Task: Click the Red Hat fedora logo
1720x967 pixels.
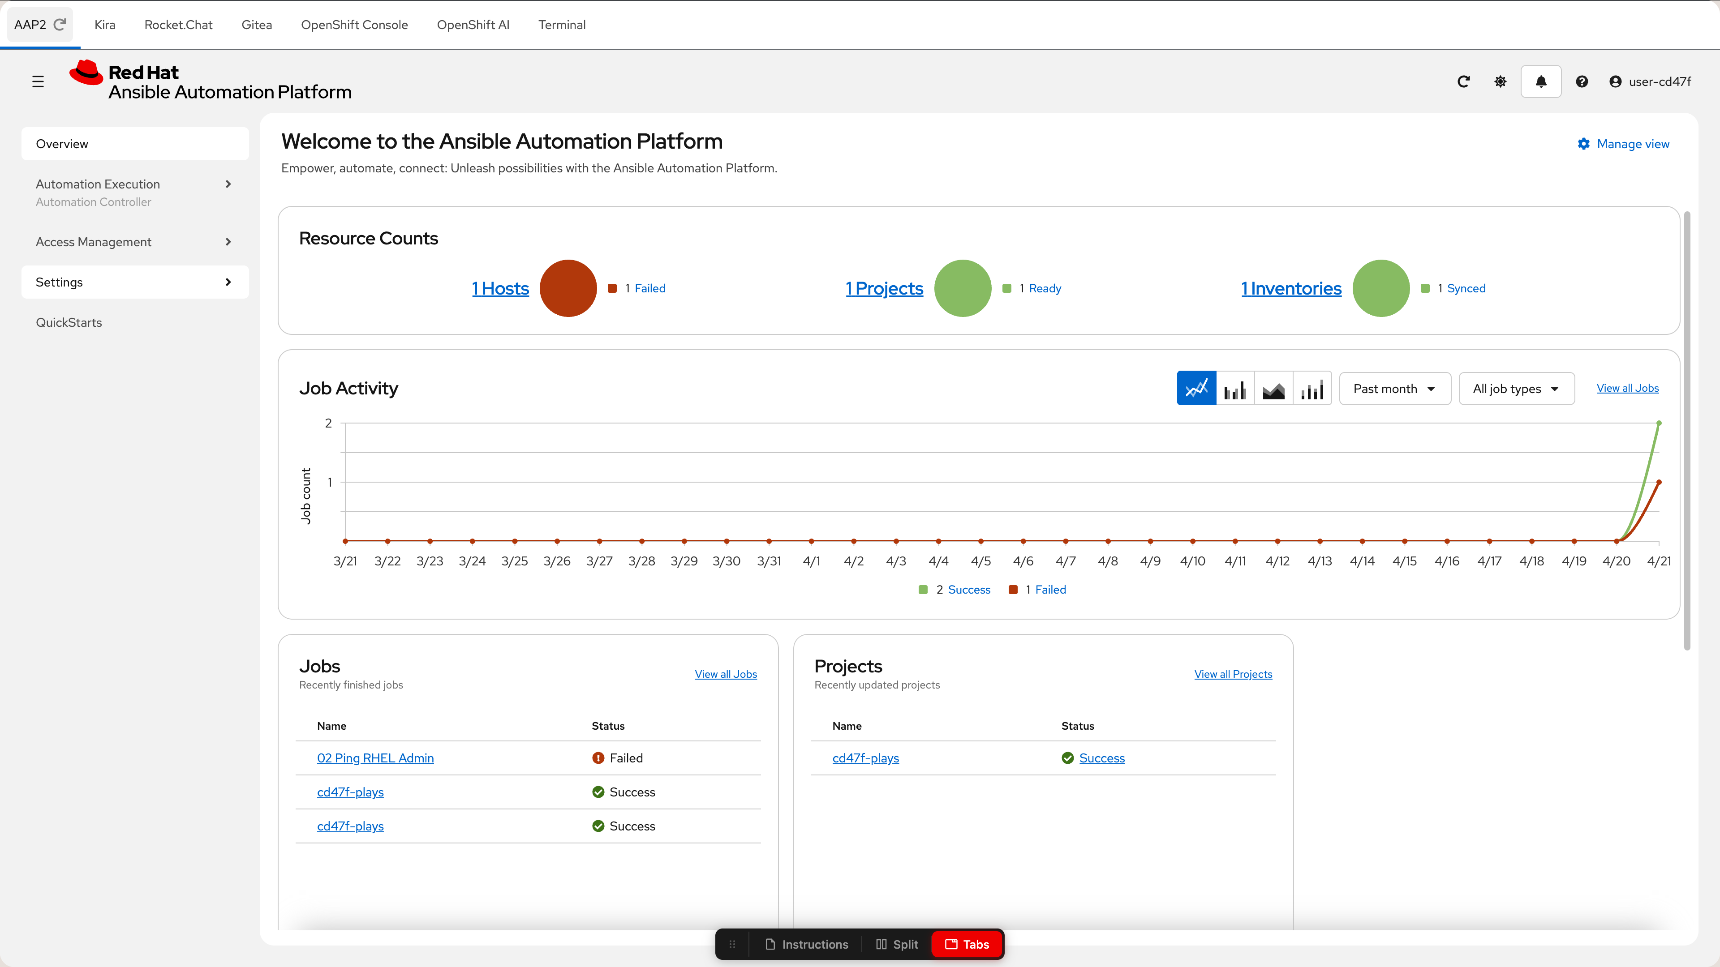Action: coord(86,73)
